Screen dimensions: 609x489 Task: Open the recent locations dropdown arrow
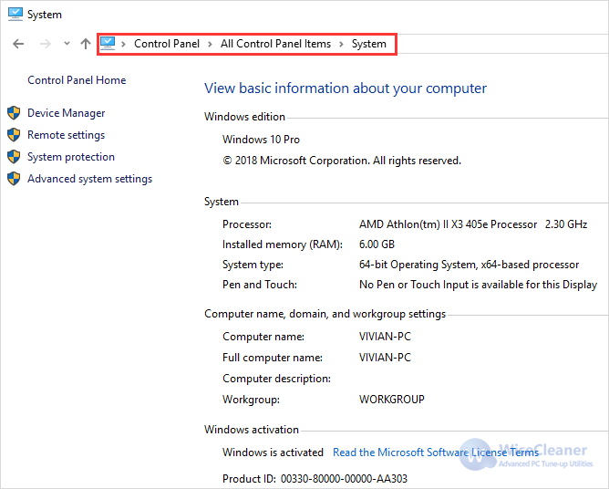(67, 44)
